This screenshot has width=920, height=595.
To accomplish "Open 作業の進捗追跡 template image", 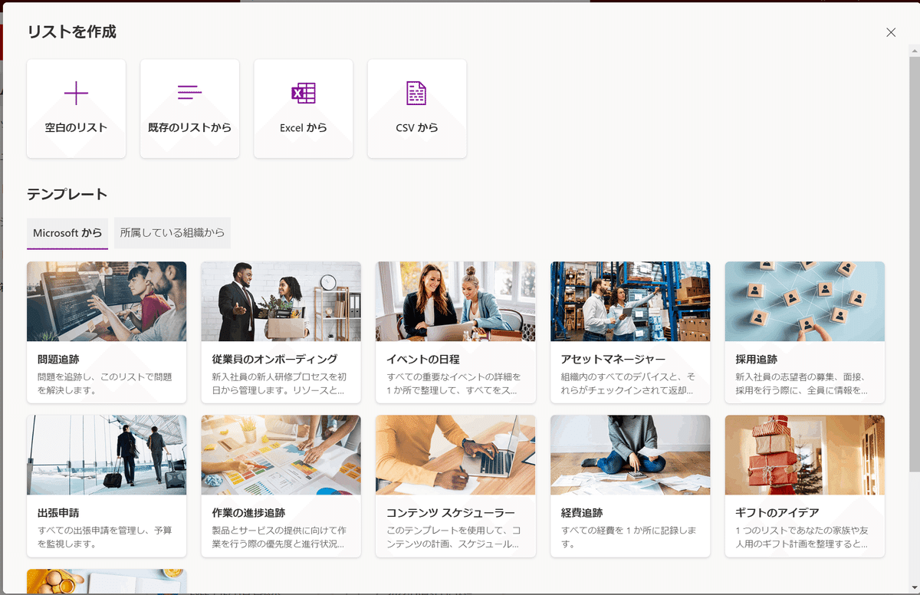I will point(281,455).
